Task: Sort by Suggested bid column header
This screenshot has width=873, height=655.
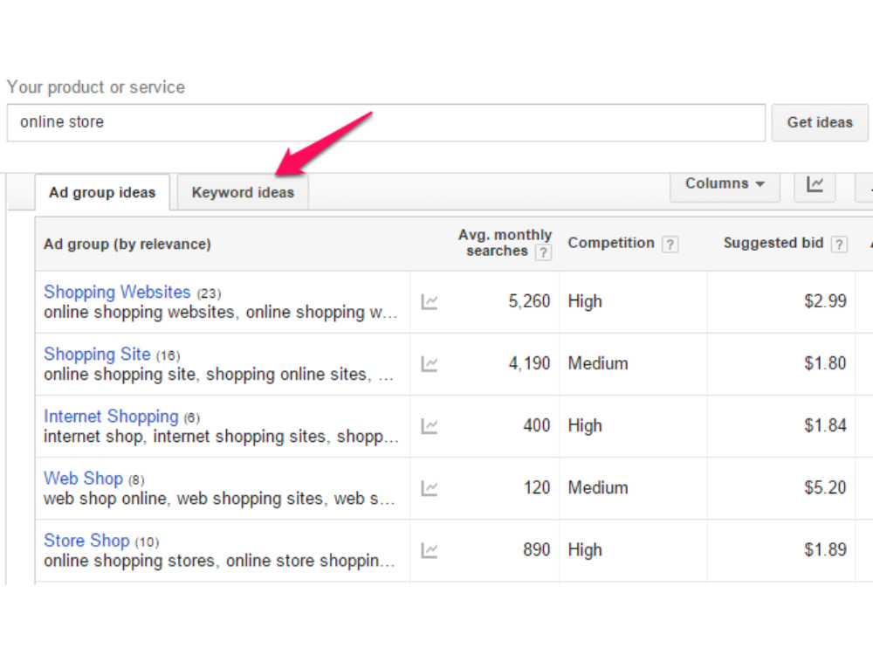Action: point(773,243)
